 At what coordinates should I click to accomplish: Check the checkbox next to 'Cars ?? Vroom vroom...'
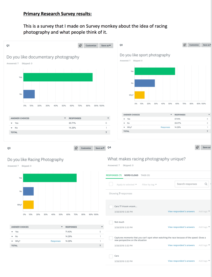point(111,207)
